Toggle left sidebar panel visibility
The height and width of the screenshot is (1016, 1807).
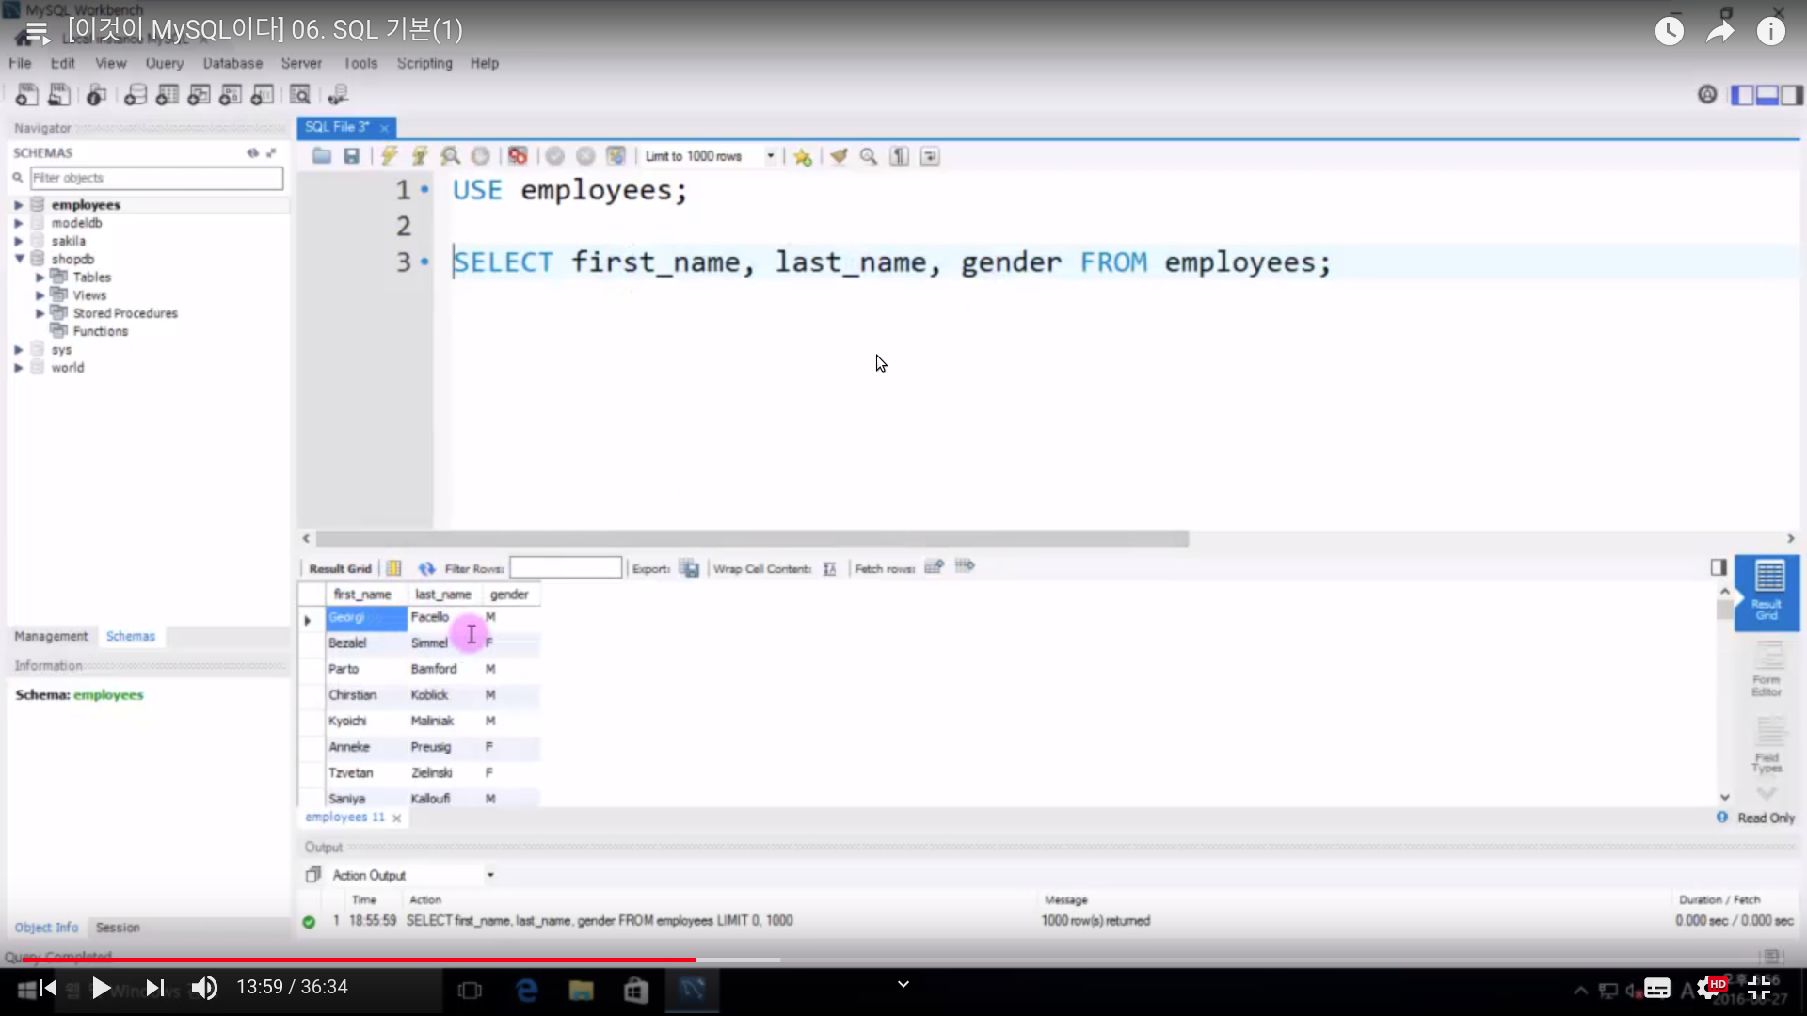coord(1743,95)
